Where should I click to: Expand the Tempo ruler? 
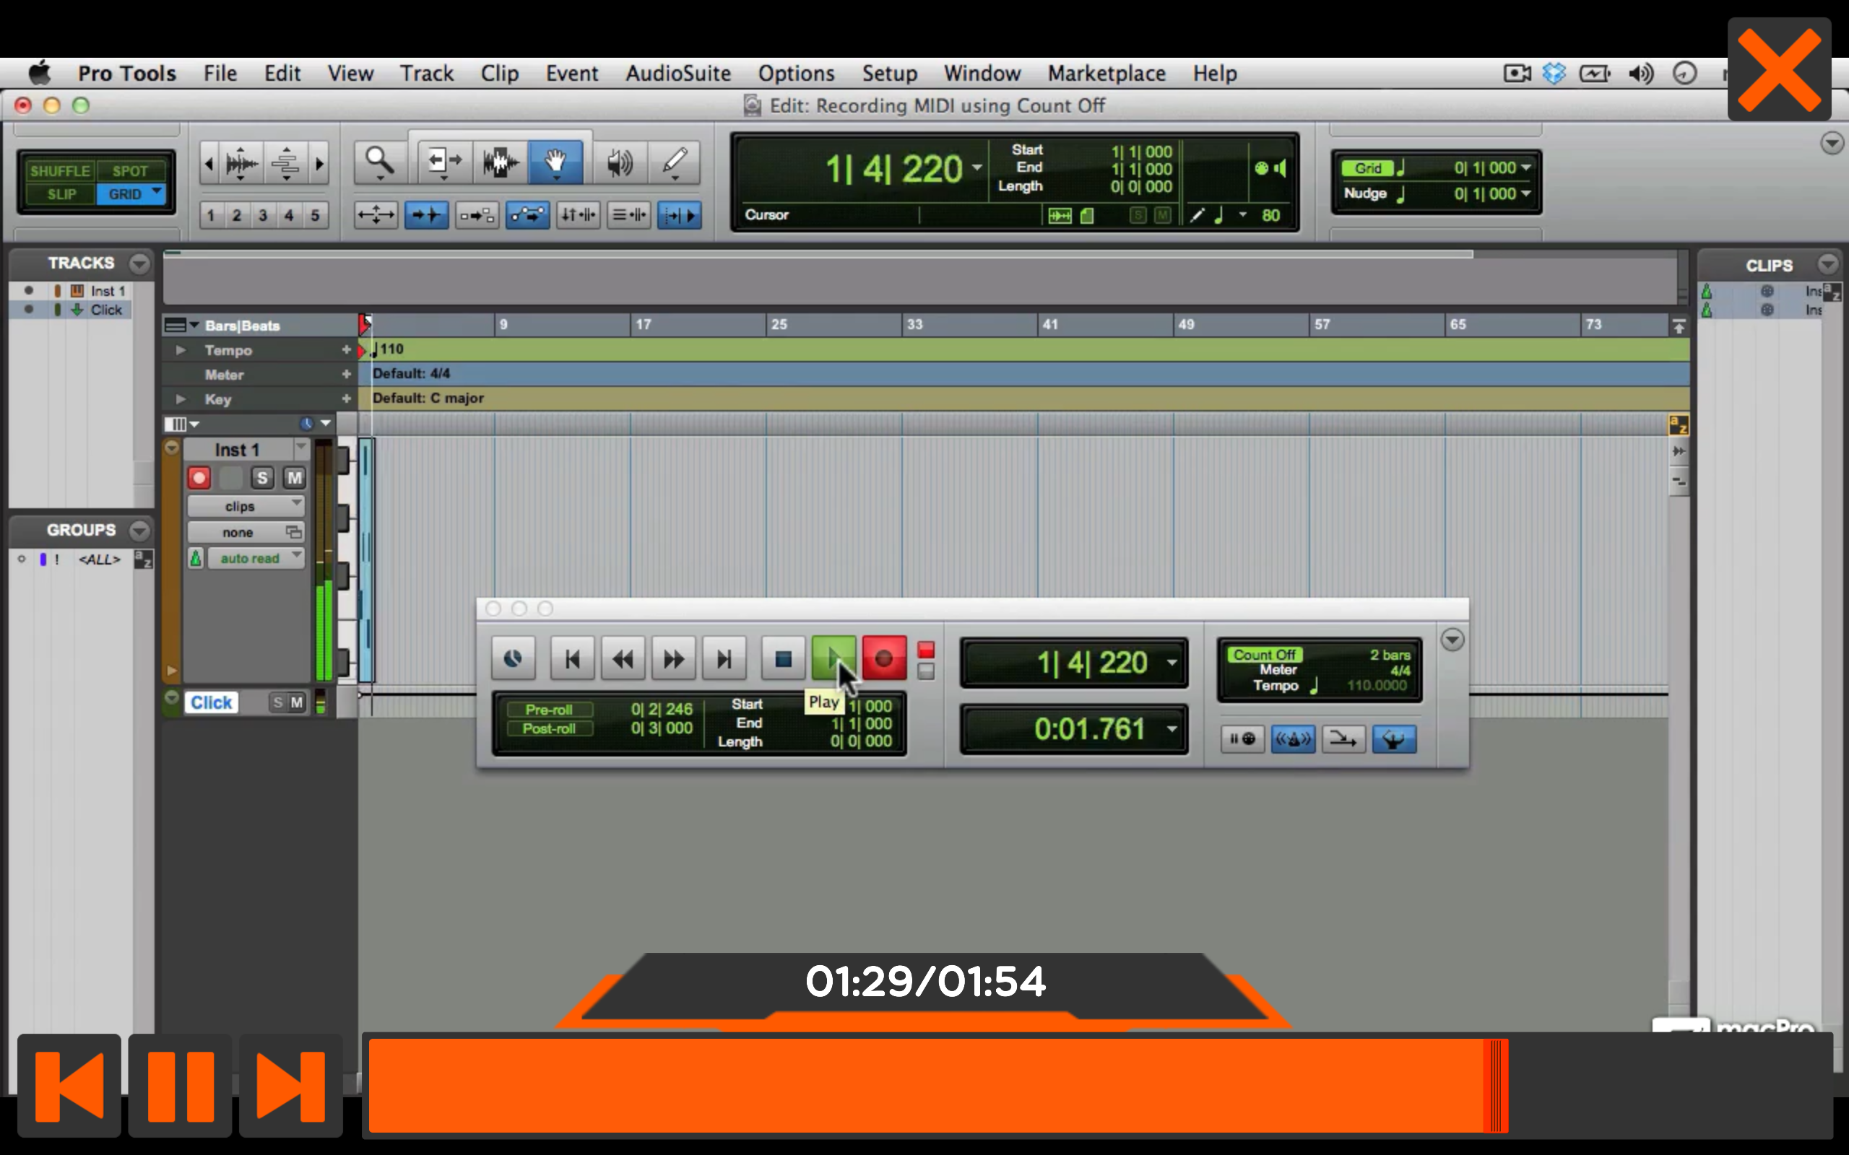(x=181, y=350)
